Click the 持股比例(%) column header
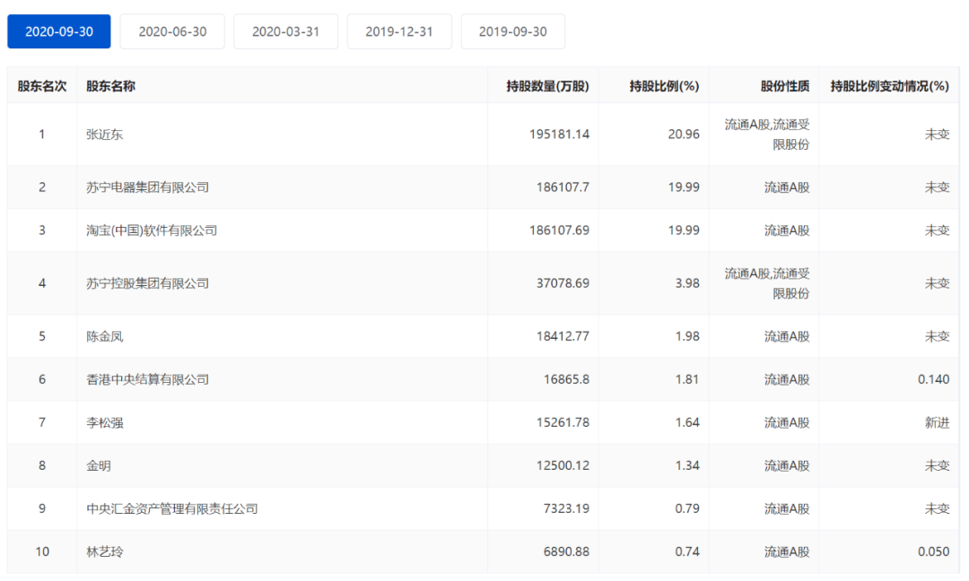 point(664,86)
